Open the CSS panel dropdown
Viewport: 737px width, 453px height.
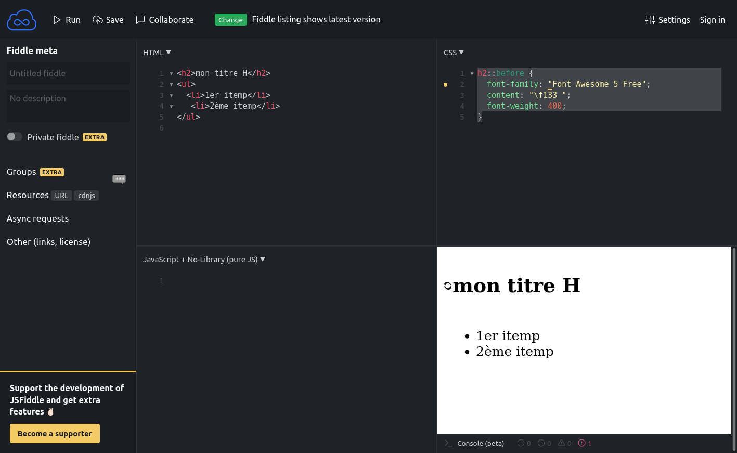click(454, 53)
